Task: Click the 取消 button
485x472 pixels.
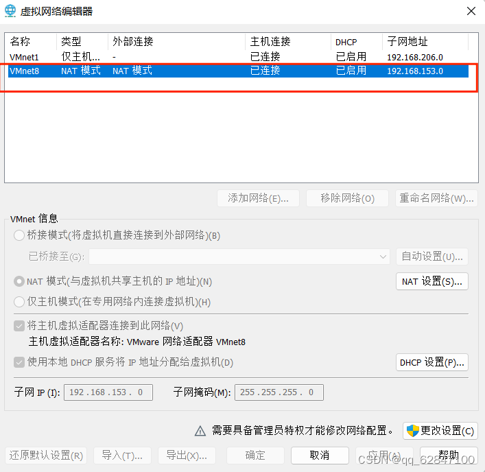Action: pyautogui.click(x=320, y=456)
